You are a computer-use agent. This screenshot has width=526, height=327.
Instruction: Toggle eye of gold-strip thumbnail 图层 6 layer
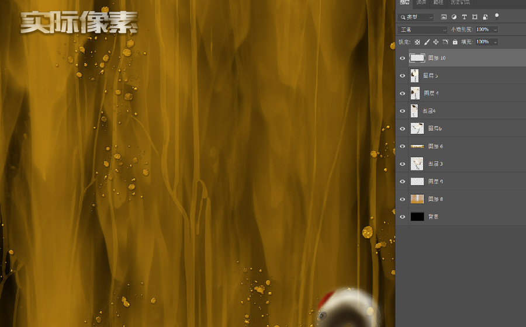point(402,147)
